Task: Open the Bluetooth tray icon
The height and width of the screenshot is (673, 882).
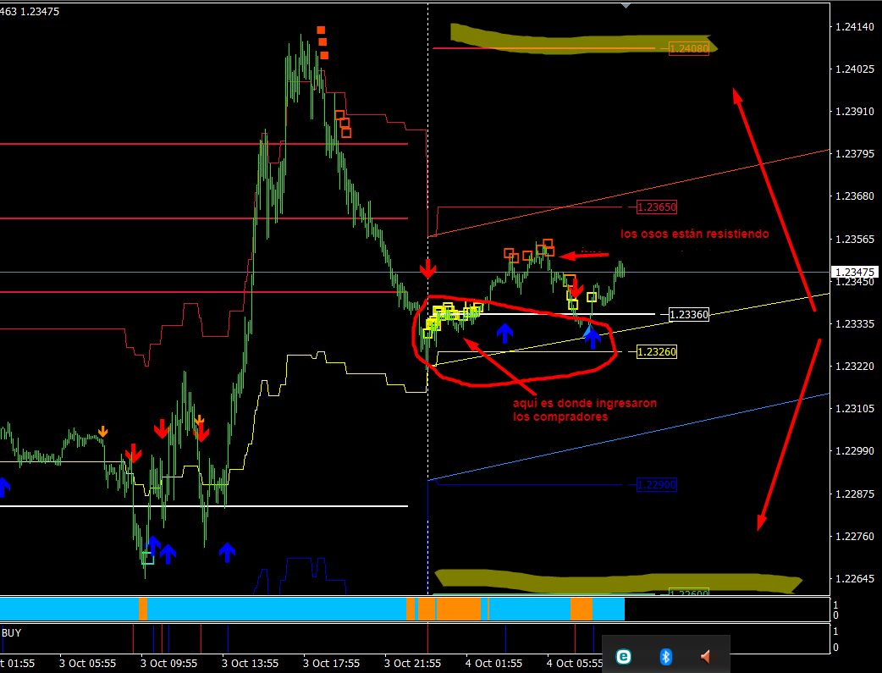Action: coord(665,656)
